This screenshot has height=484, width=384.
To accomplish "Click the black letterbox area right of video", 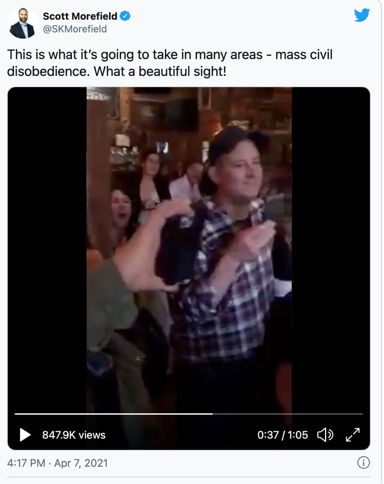I will [x=331, y=247].
